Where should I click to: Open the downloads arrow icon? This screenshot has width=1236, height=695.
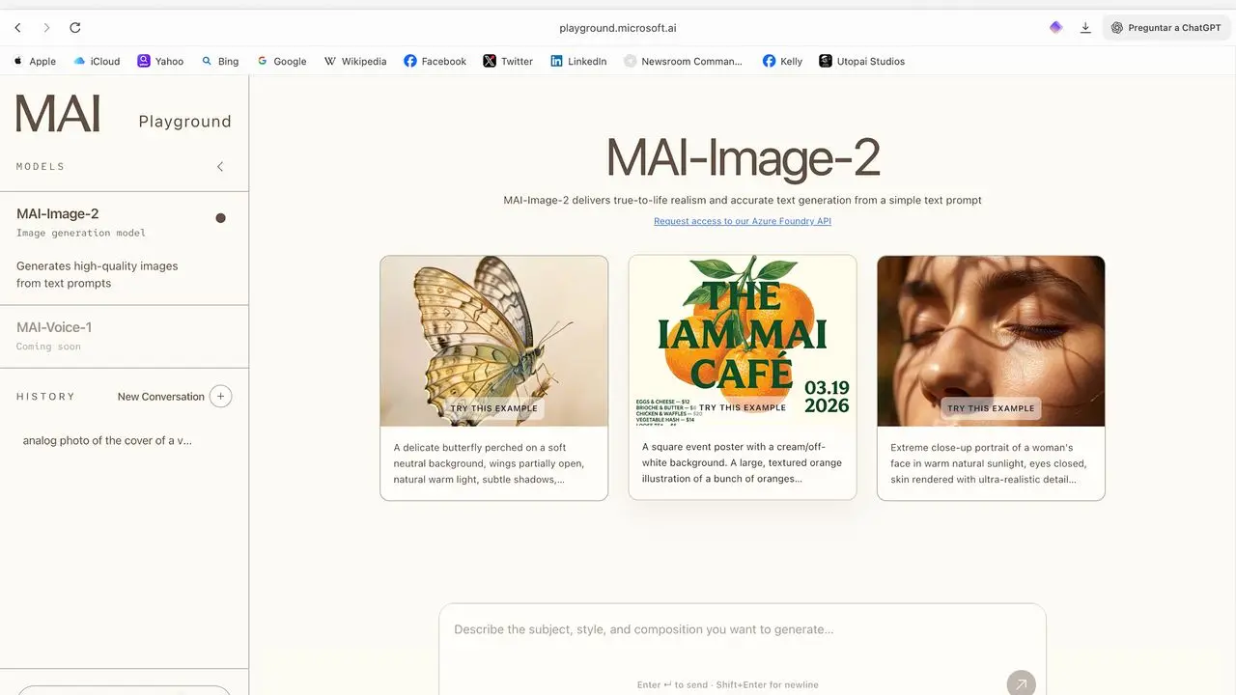point(1085,28)
